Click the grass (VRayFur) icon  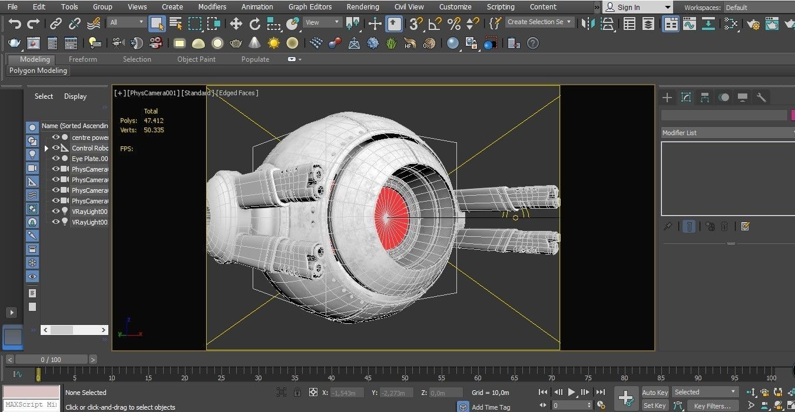click(x=392, y=43)
